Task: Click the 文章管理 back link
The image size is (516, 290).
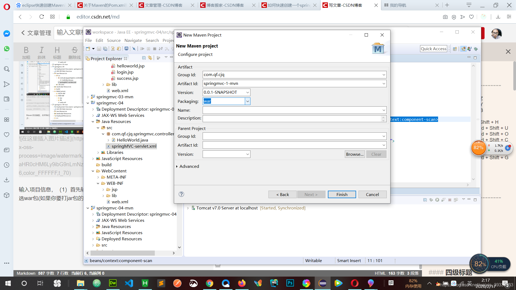Action: click(36, 33)
